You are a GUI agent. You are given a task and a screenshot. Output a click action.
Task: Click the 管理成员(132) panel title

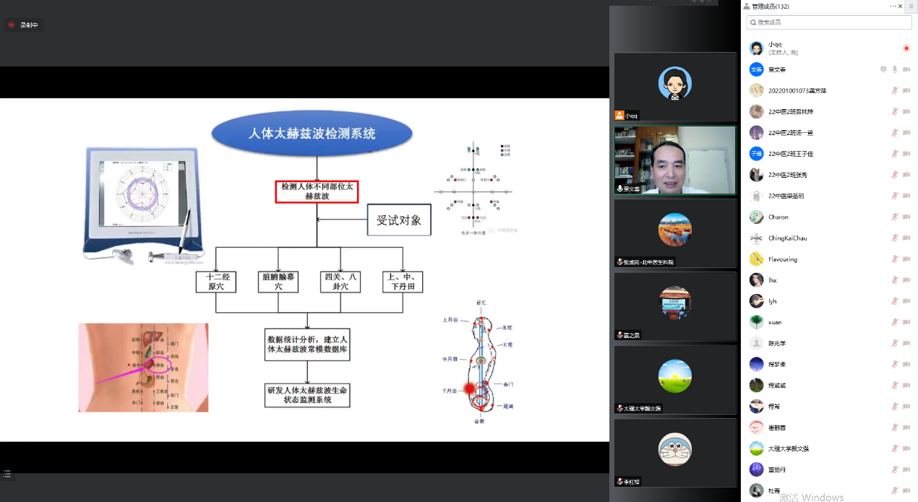770,7
